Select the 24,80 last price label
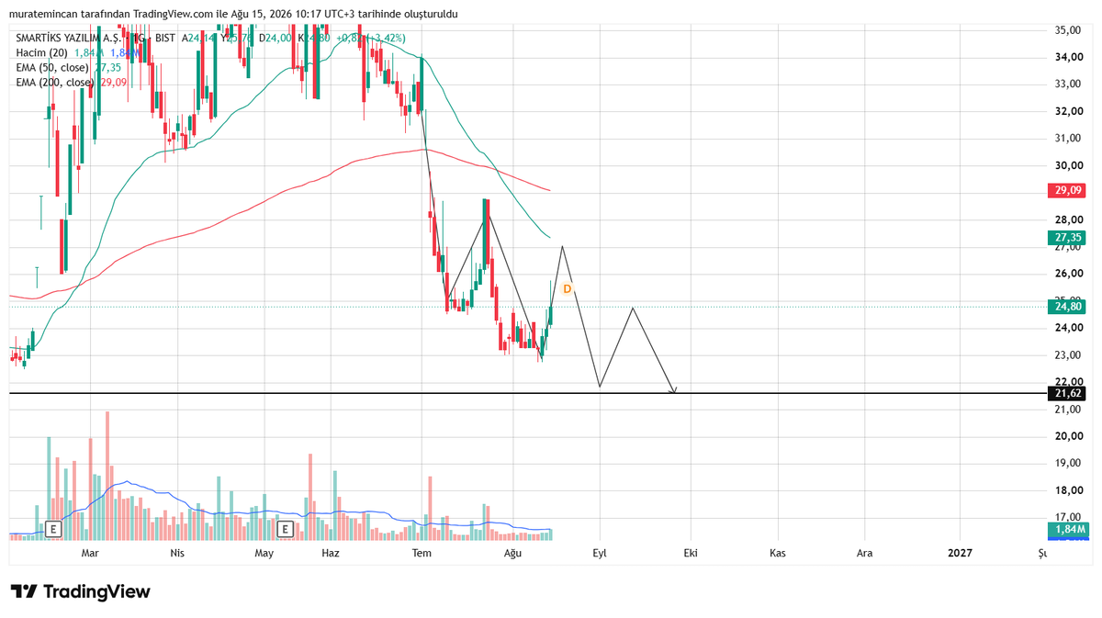This screenshot has height=618, width=1102. tap(1066, 309)
